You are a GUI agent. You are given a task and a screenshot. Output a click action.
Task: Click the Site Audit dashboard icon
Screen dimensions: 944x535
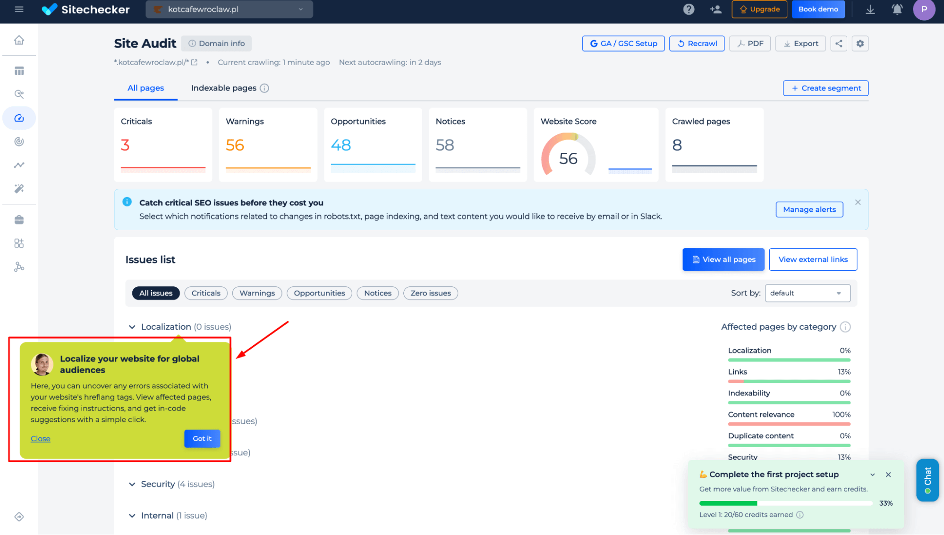tap(19, 117)
